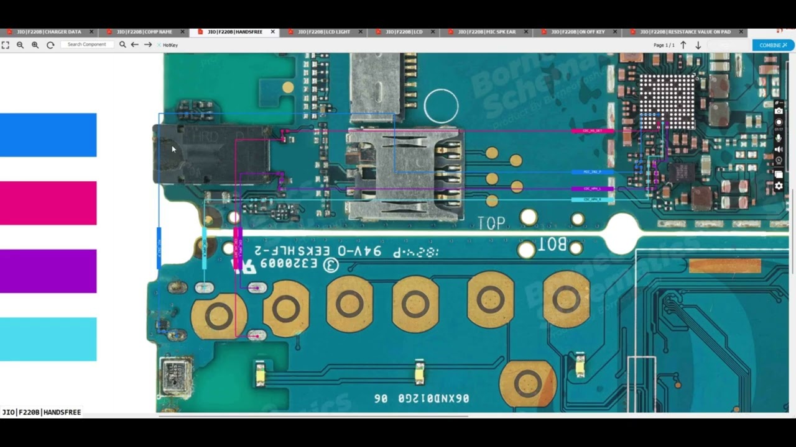Close the LCD LIGHT tab

pos(360,32)
